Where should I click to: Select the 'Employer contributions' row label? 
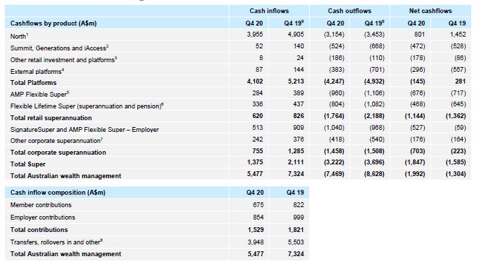coord(43,217)
